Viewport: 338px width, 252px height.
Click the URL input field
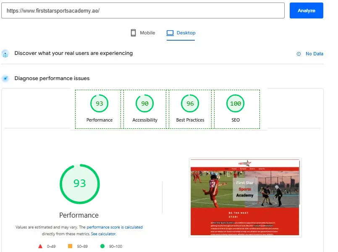[143, 10]
